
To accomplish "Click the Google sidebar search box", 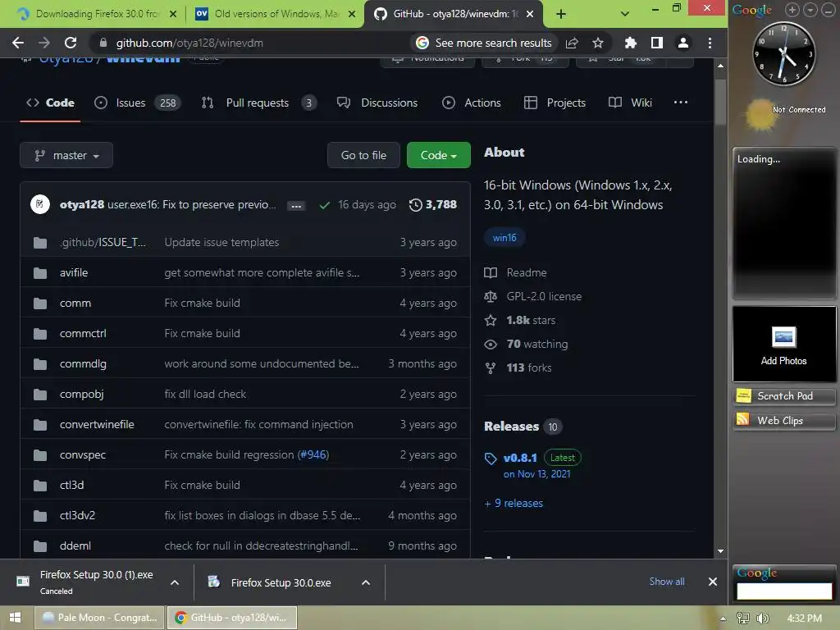I will [x=784, y=591].
